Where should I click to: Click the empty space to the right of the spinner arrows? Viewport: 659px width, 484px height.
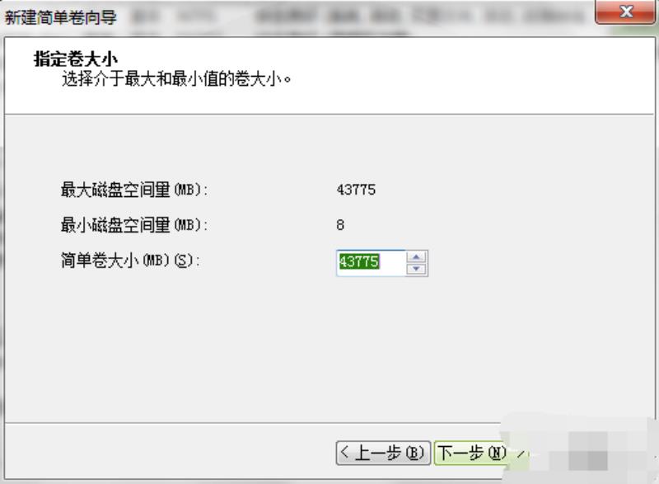538,263
